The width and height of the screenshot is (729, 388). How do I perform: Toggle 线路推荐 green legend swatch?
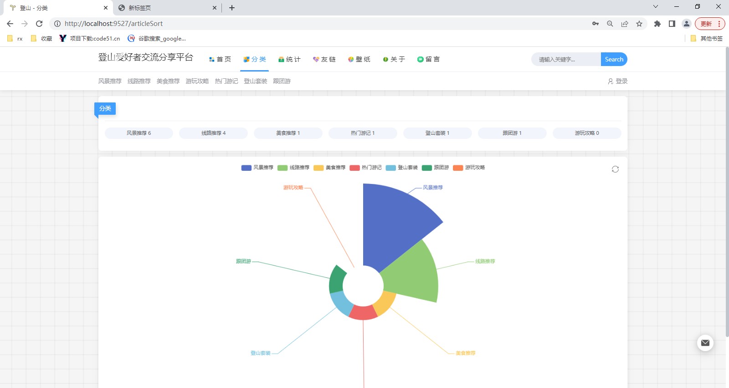point(282,168)
